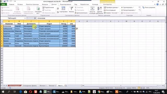
Task: Switch to Normal view in status bar
Action: 139,88
